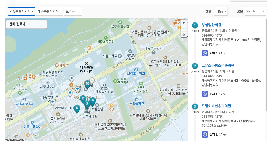Click white plus marker right of marker 10
This screenshot has height=141, width=267.
click(92, 81)
